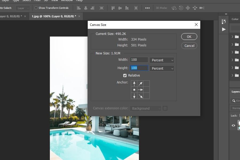The width and height of the screenshot is (240, 160).
Task: Cancel the Canvas Size dialog
Action: (189, 46)
